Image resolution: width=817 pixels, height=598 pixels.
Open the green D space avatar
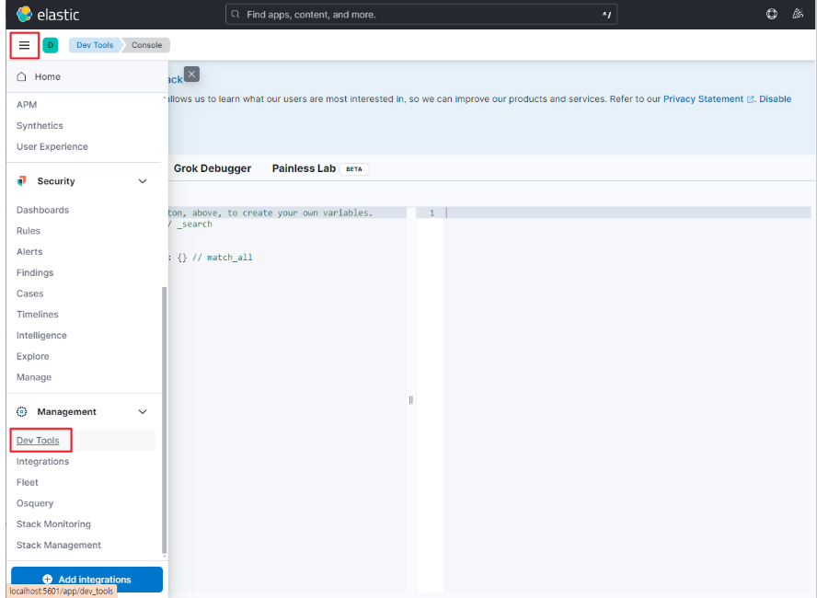click(51, 45)
